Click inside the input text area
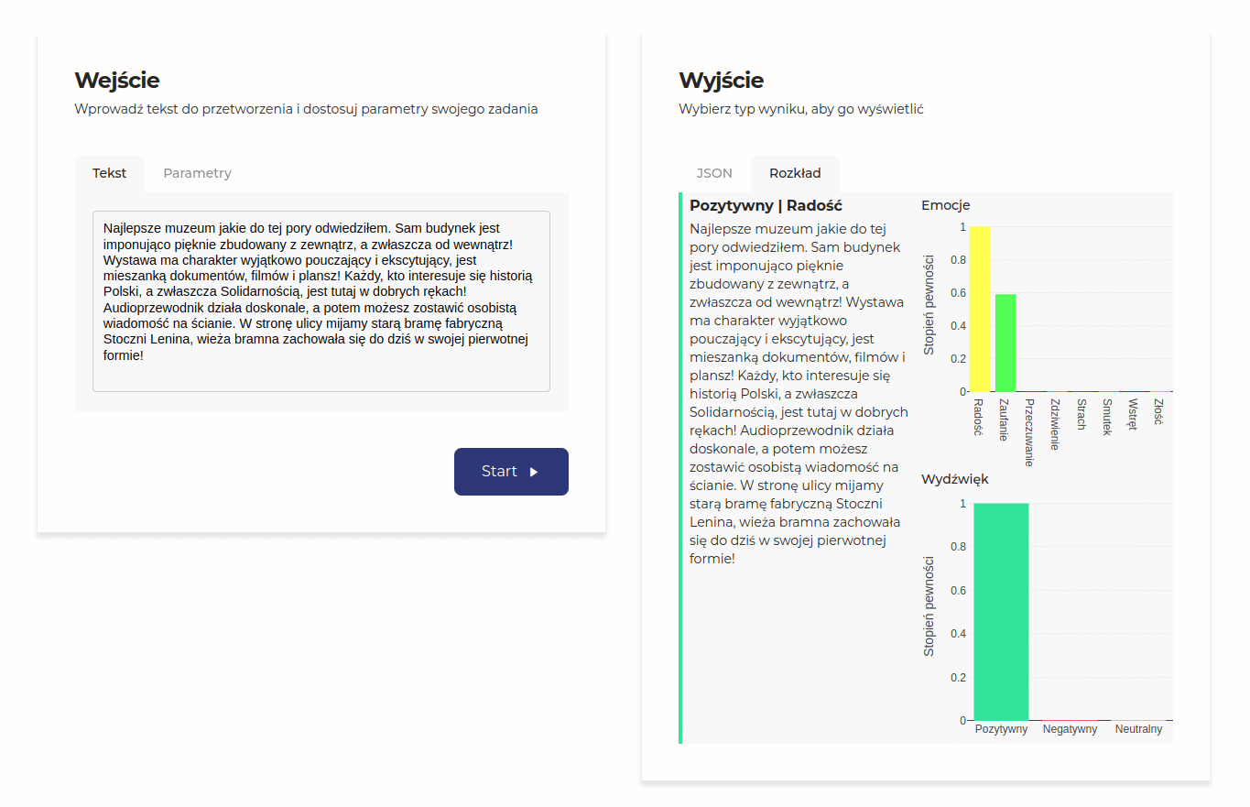The width and height of the screenshot is (1250, 807). (x=321, y=301)
